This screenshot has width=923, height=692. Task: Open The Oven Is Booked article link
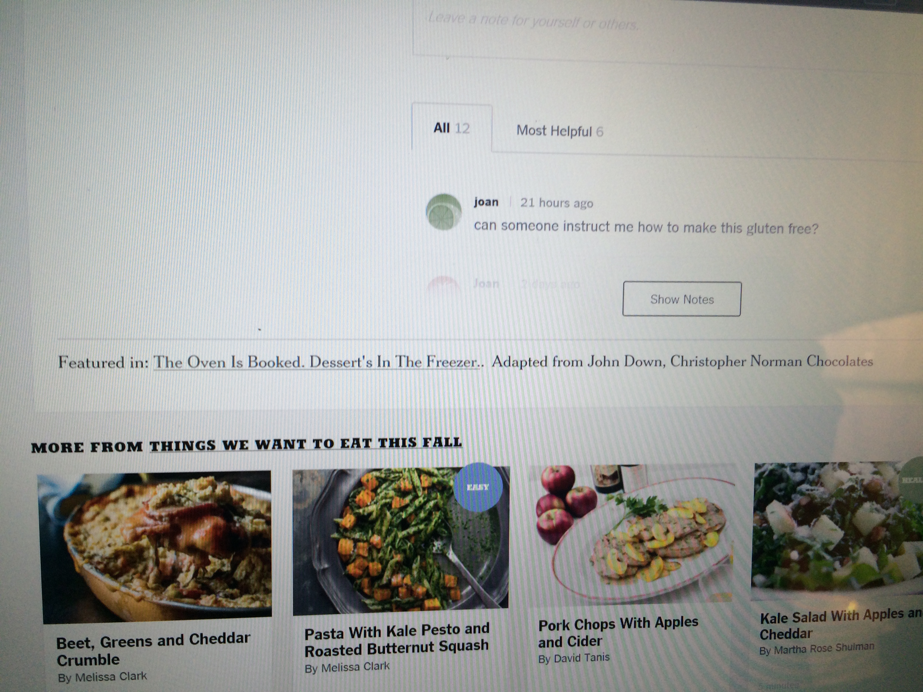pyautogui.click(x=317, y=362)
